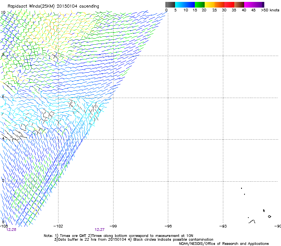This screenshot has width=281, height=246.
Task: Click the 'Data buffer is 22 hrs' note line
Action: [x=134, y=240]
